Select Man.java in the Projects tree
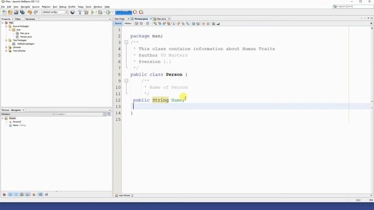Screen dimensions: 374x210 pos(25,33)
